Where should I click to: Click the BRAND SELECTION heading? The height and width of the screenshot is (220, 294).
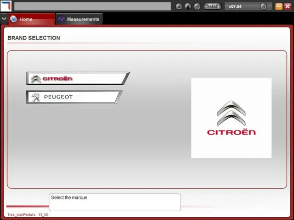point(34,38)
